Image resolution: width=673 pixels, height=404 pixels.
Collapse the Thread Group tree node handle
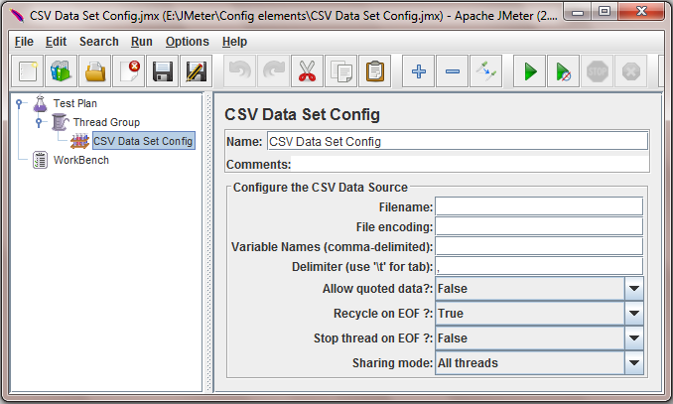click(39, 122)
